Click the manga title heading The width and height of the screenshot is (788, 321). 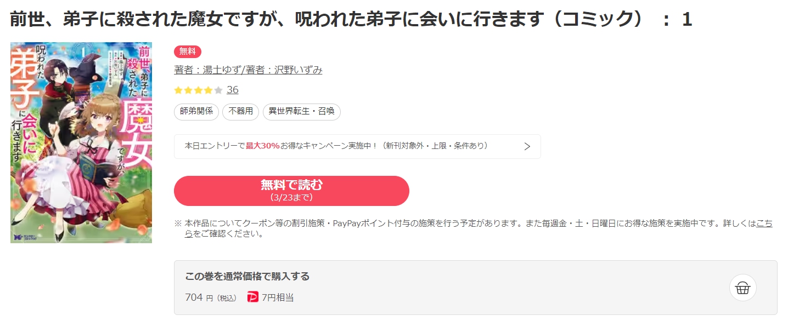351,20
